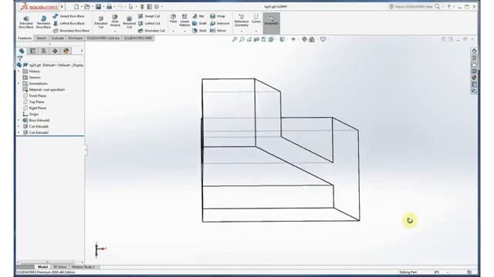Viewport: 494px width, 277px height.
Task: Activate the Revolved Cut tool
Action: click(129, 22)
